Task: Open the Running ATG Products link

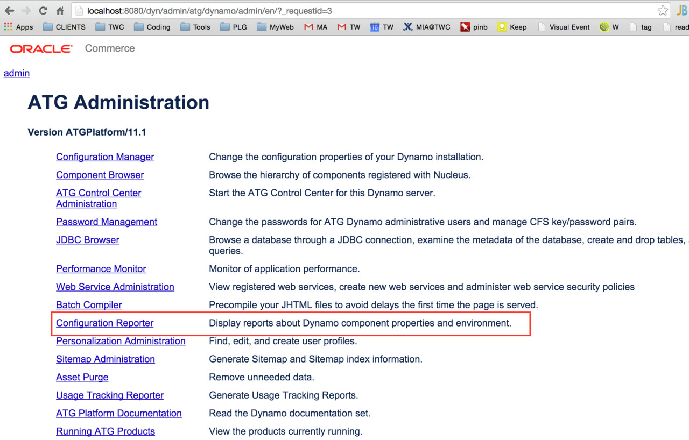Action: 106,431
